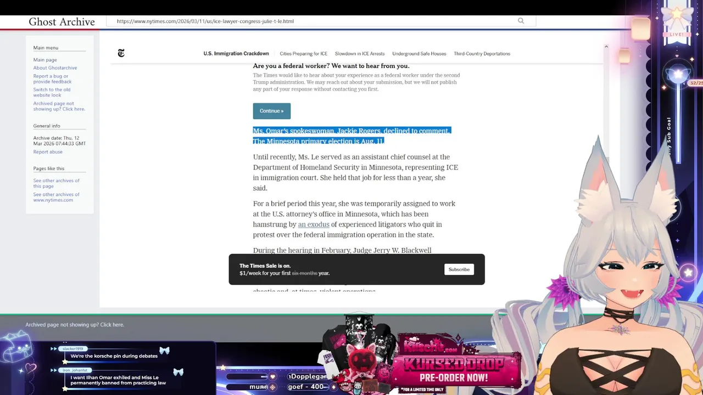
Task: Click 'Archive date: Thu, 12 Mar 2026' text
Action: [59, 140]
